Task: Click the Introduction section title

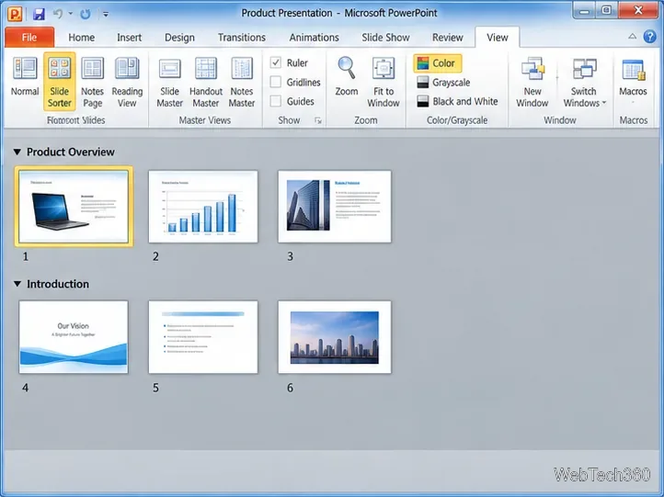Action: click(58, 284)
